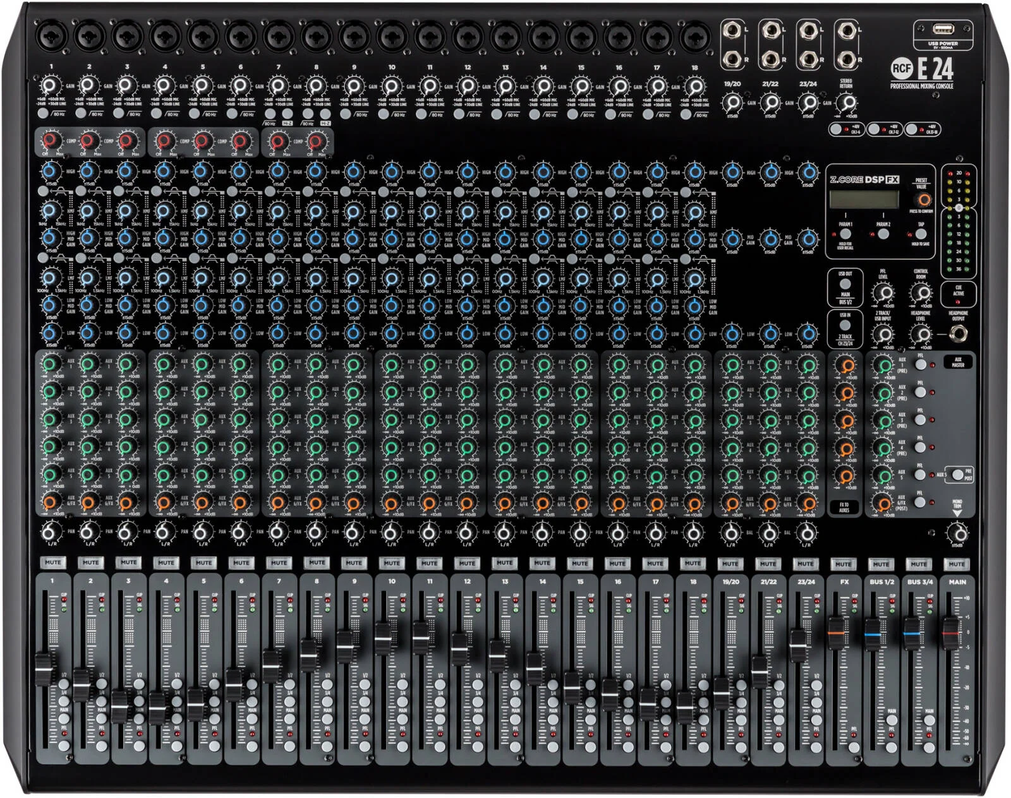1011x798 pixels.
Task: Click the red COMP knob on channel 1
Action: click(51, 140)
